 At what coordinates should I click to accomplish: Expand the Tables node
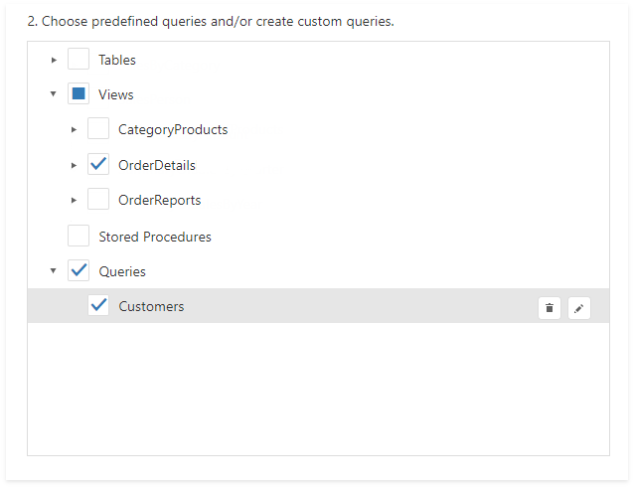coord(54,60)
